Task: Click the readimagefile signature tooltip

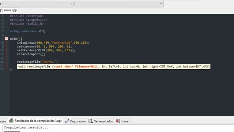Action: (114, 66)
